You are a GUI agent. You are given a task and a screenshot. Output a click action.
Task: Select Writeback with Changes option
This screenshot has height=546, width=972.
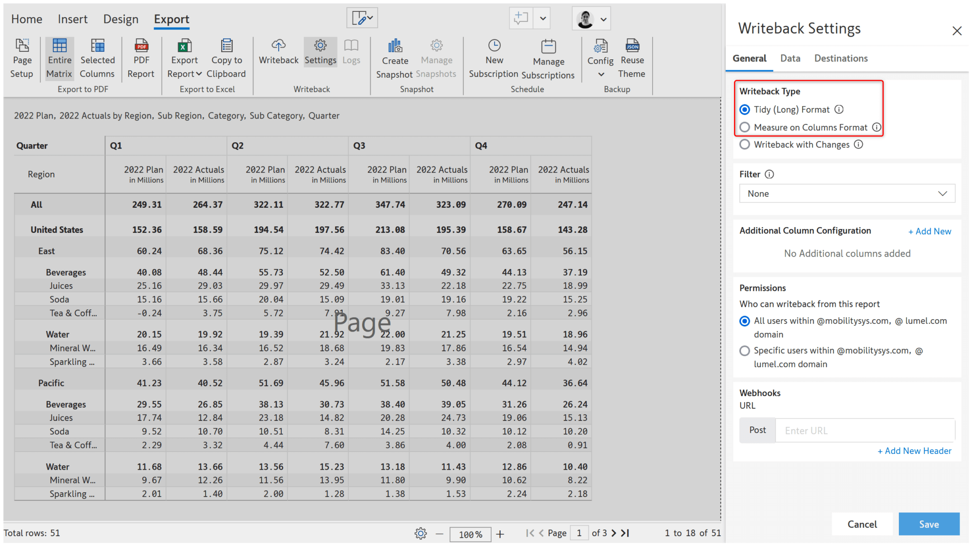[x=745, y=144]
